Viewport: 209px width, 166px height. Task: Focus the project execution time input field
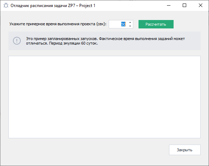121,24
